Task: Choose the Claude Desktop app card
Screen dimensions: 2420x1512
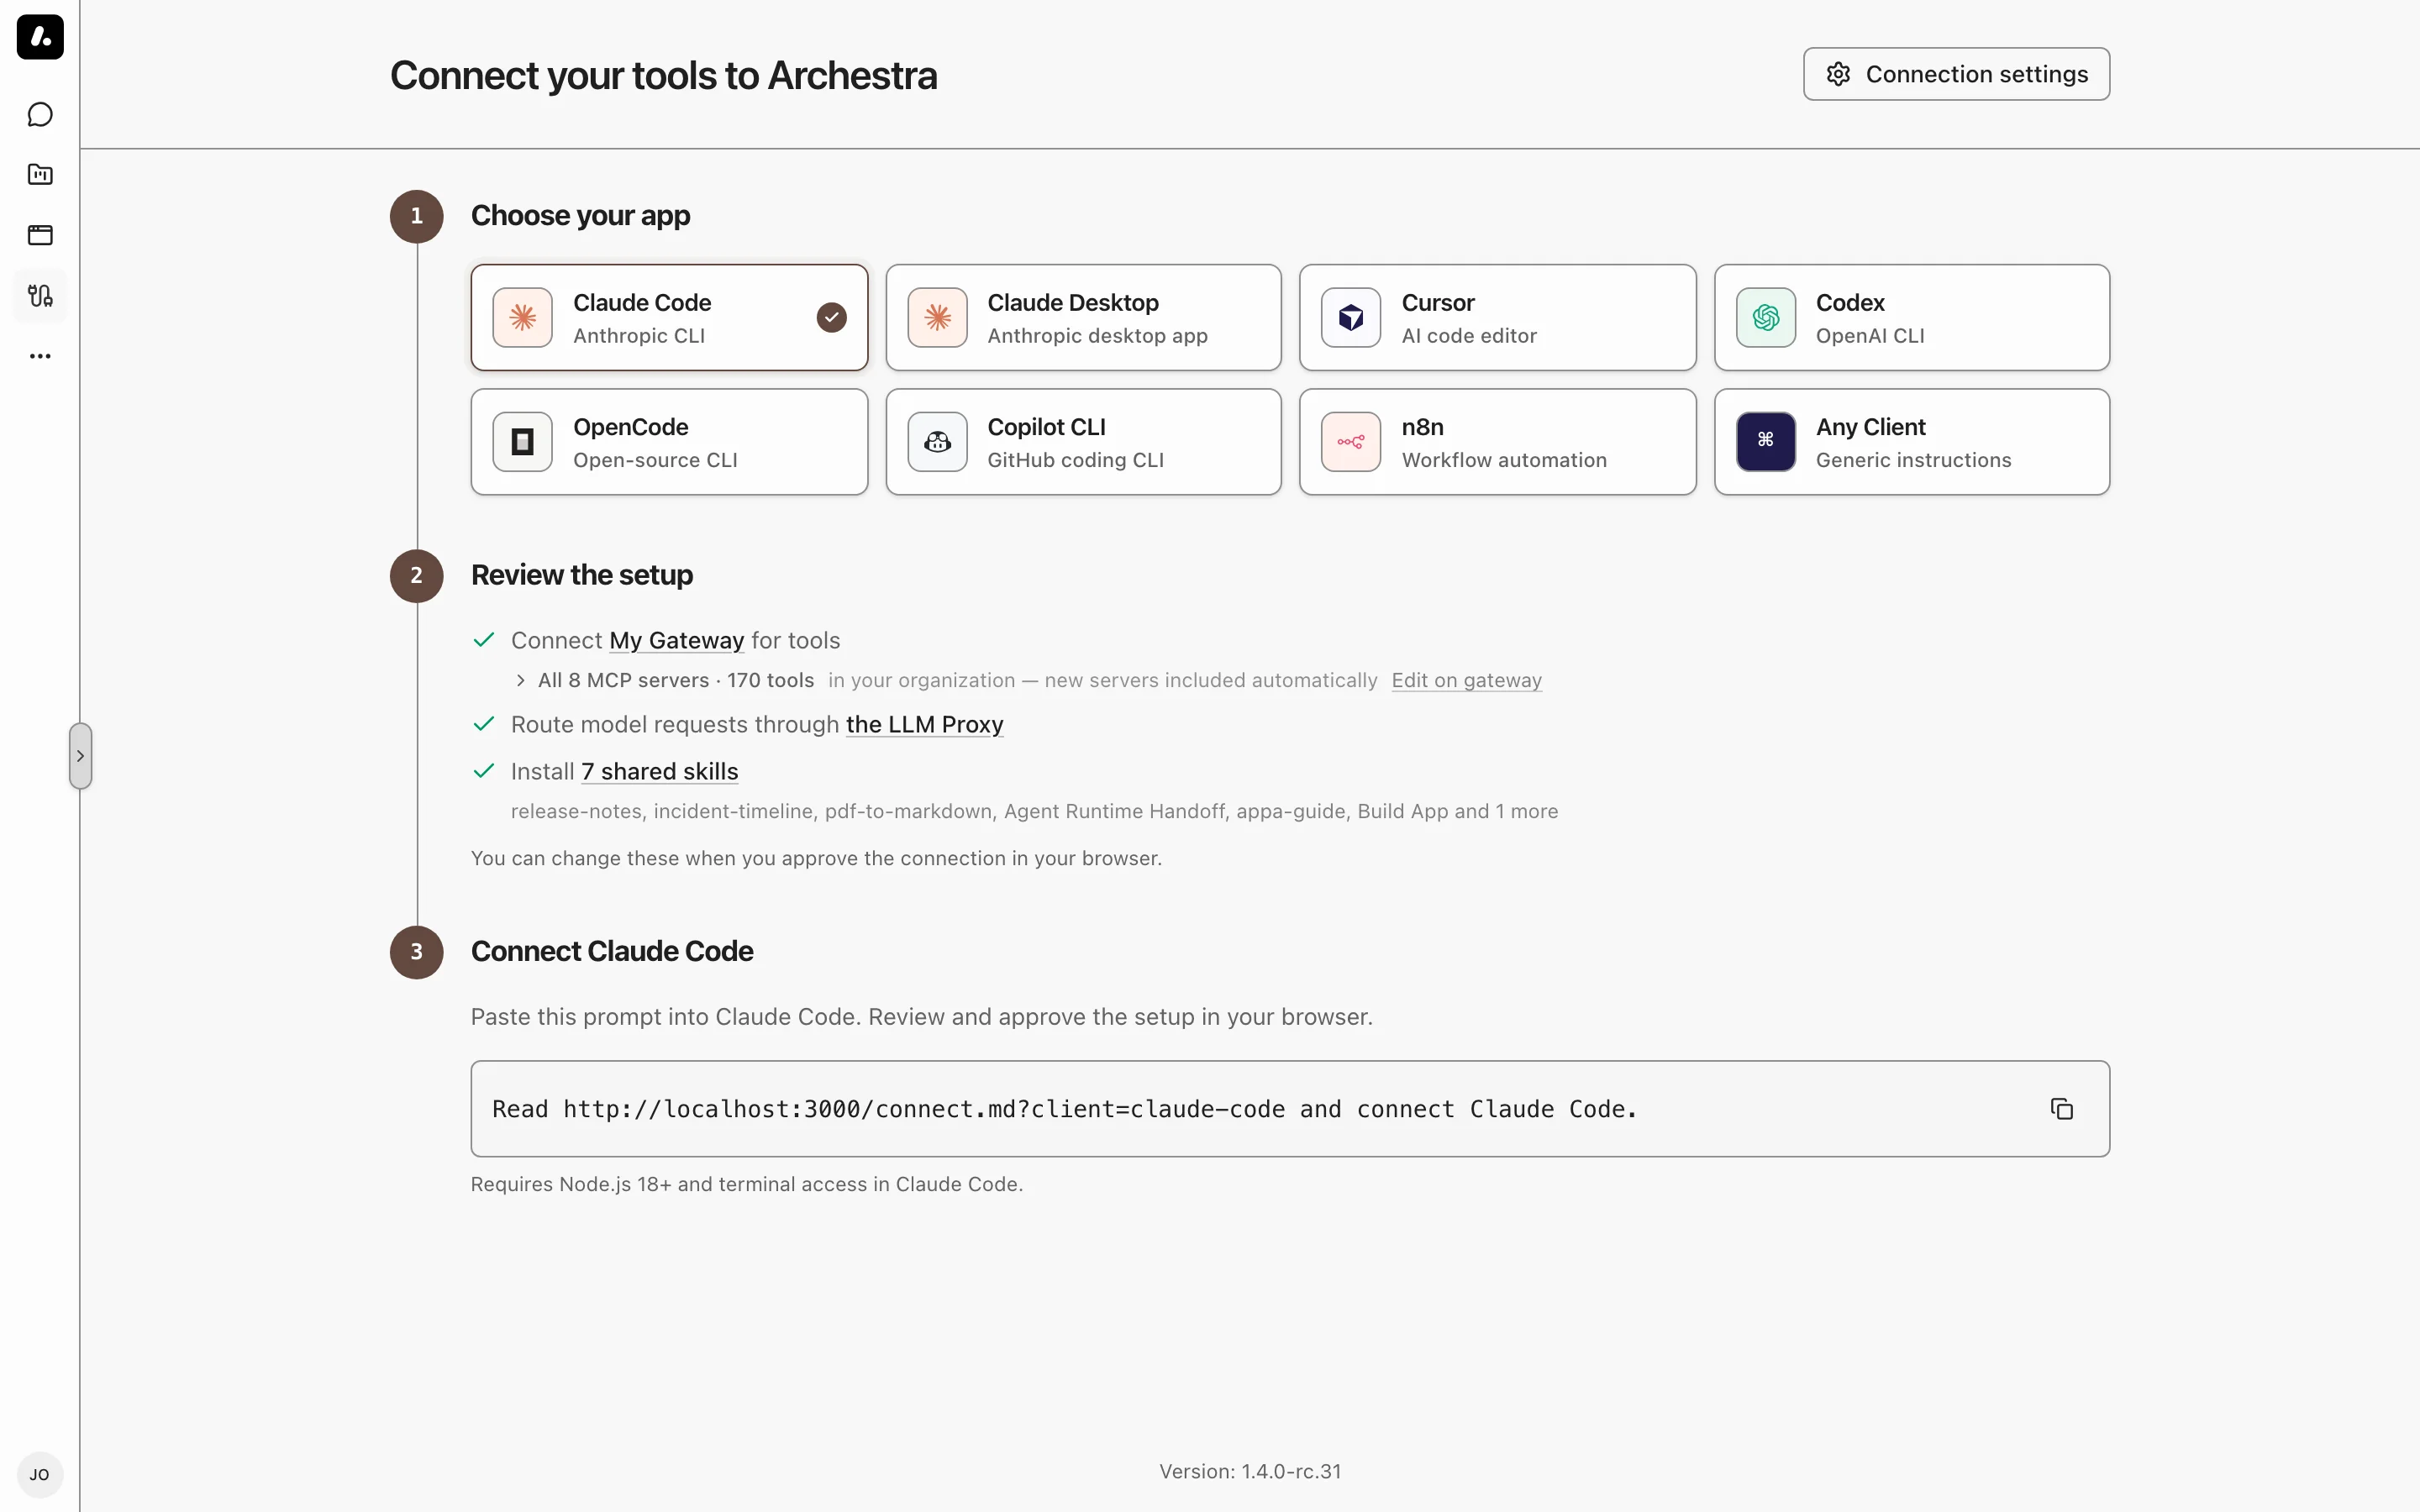Action: pos(1083,318)
